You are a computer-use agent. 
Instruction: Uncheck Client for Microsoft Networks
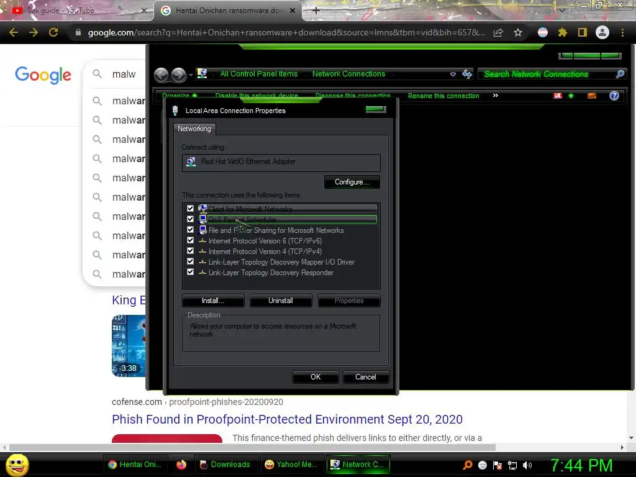(x=190, y=209)
